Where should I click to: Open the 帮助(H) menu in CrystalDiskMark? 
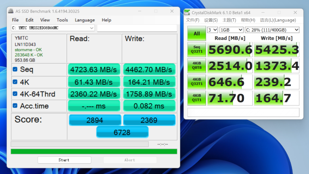(248, 20)
